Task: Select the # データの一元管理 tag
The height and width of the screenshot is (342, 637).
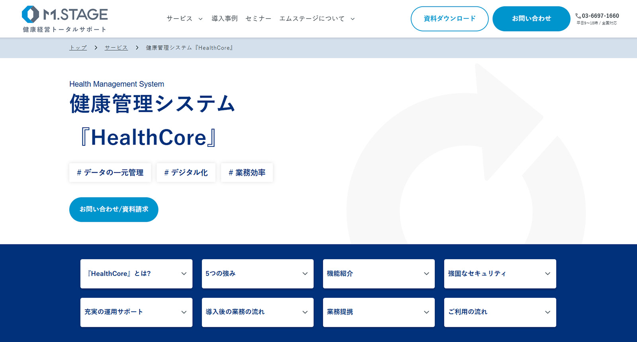Action: pyautogui.click(x=110, y=172)
